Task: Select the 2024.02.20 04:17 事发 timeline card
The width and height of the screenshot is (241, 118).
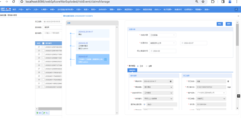Action: [x=93, y=33]
